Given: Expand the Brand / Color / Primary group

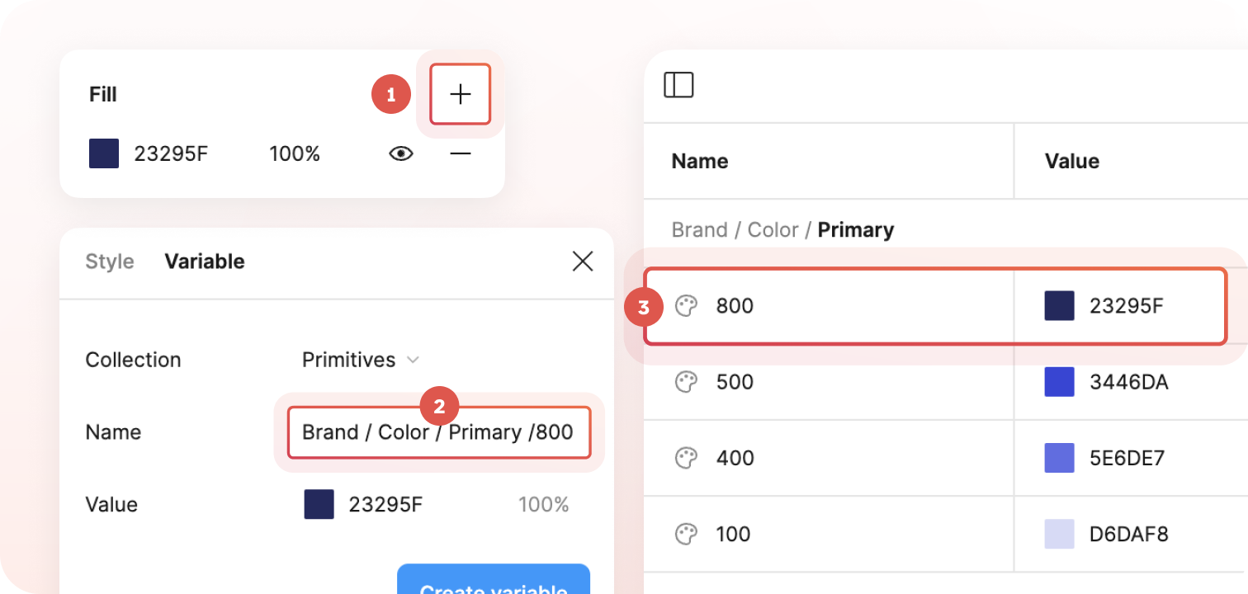Looking at the screenshot, I should click(x=781, y=229).
